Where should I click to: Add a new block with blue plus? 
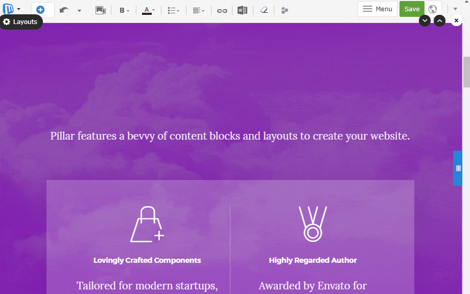(x=40, y=10)
